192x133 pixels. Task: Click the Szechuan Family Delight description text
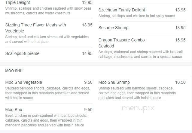tap(136, 16)
